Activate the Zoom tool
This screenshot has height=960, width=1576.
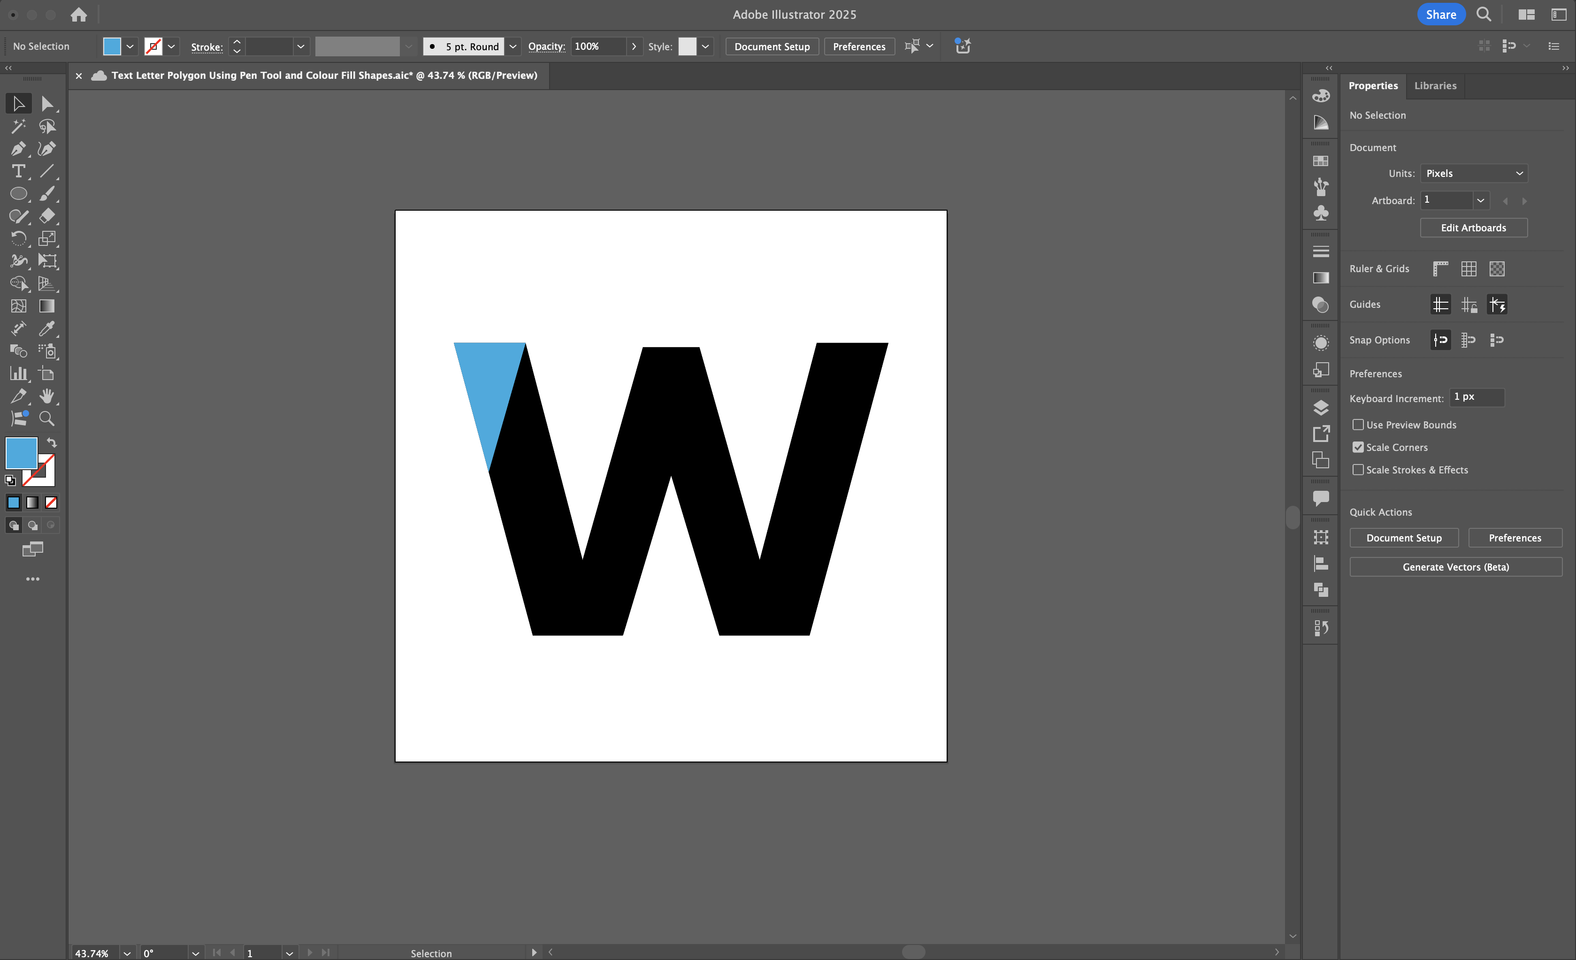(46, 418)
